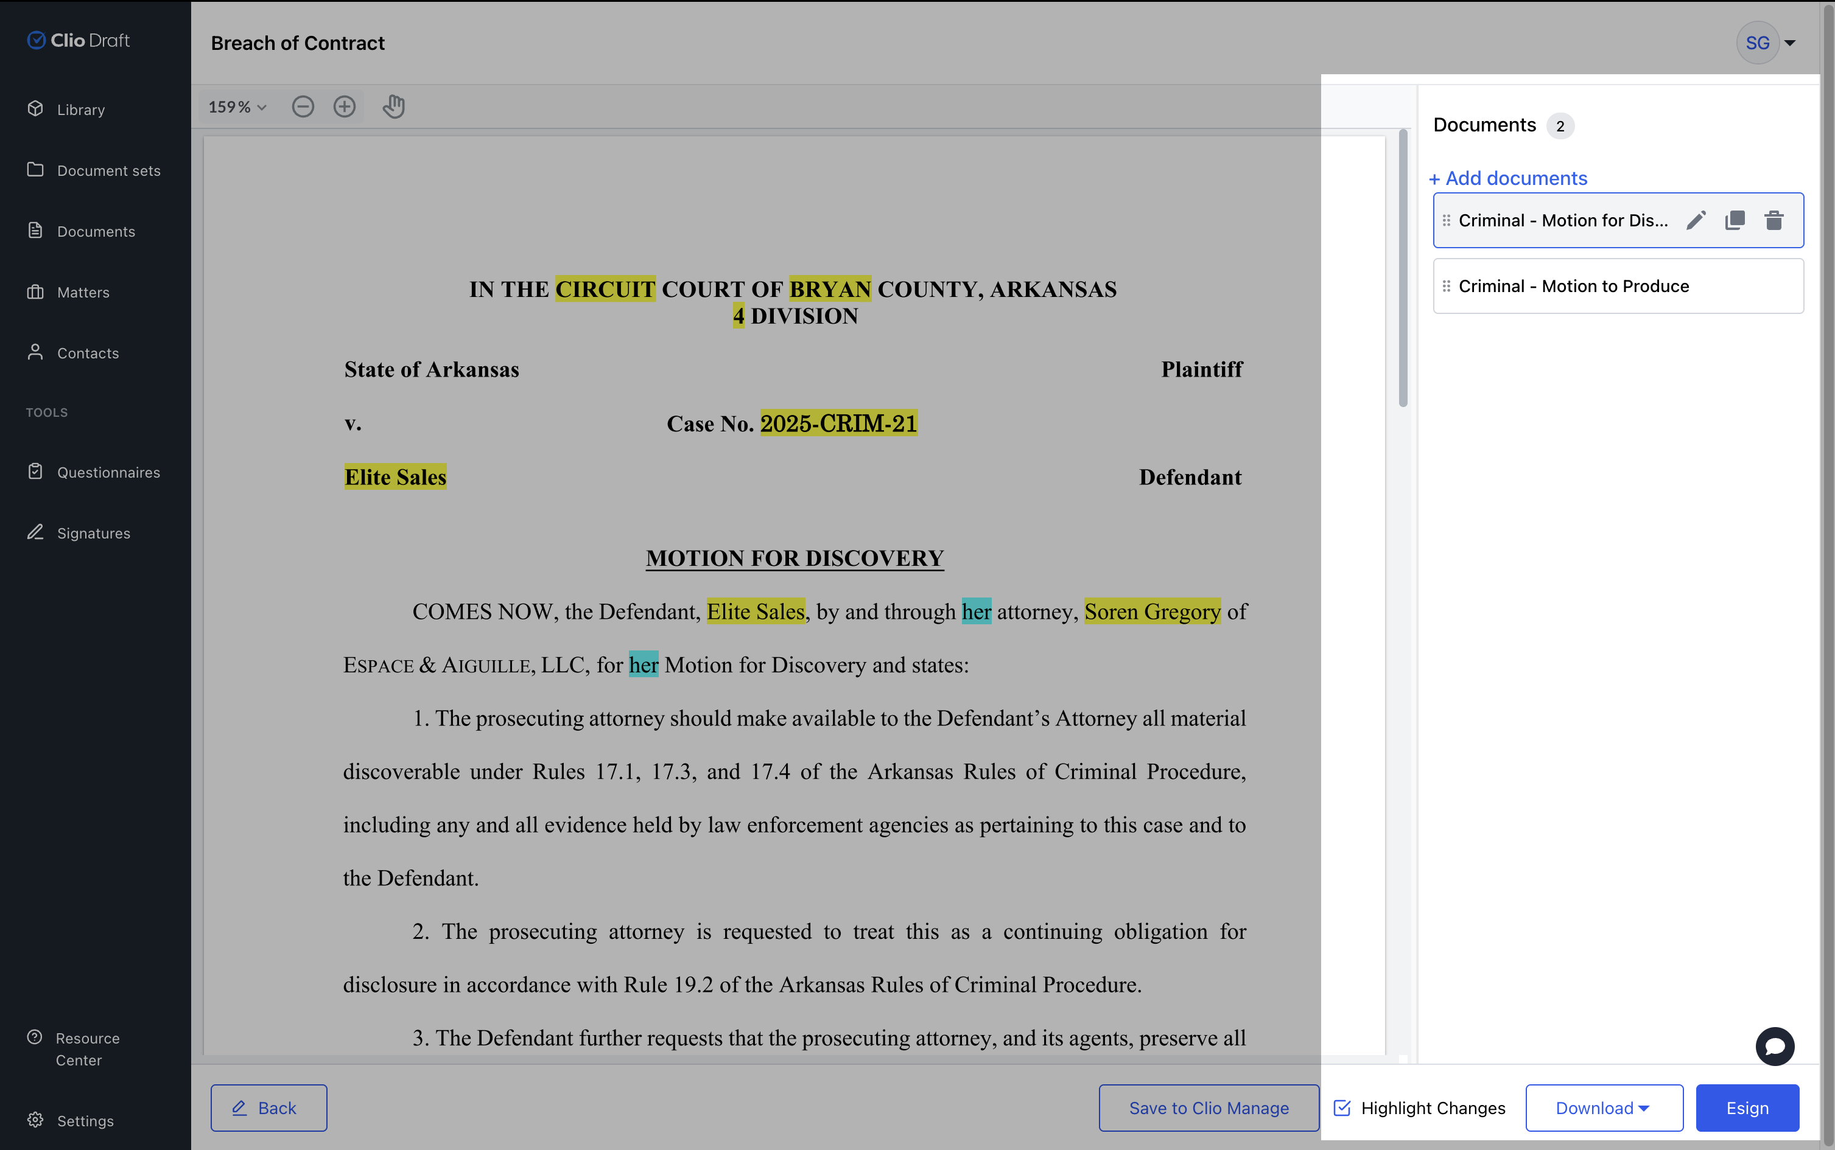Open the Download options dropdown

(1603, 1107)
